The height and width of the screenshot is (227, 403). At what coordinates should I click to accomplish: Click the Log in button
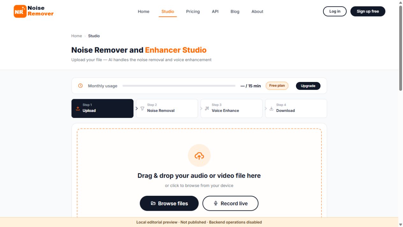pyautogui.click(x=335, y=11)
